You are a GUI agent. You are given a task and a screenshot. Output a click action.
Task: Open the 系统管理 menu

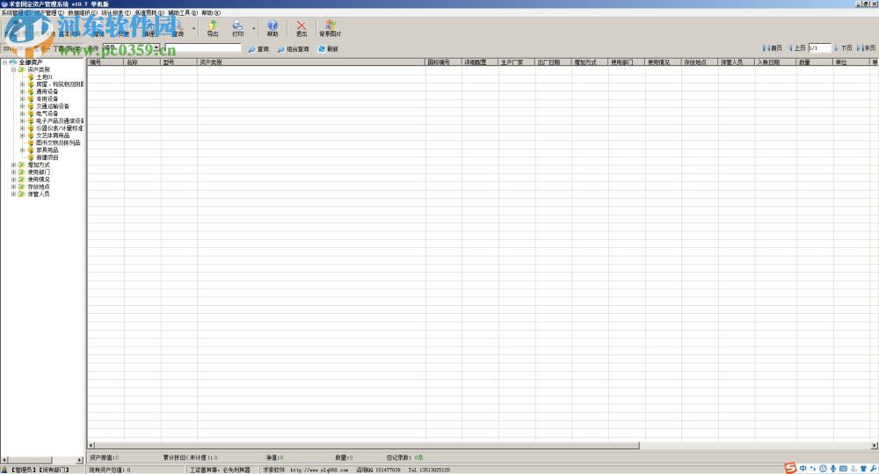(16, 13)
